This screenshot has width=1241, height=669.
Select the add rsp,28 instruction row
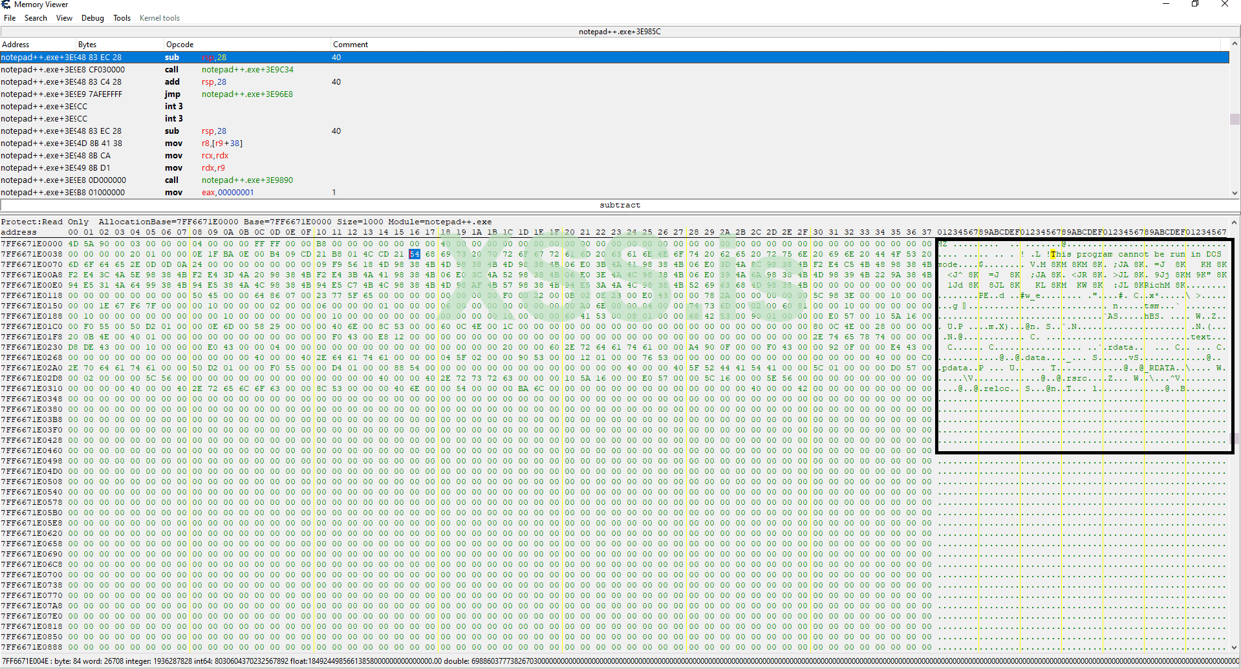tap(614, 82)
